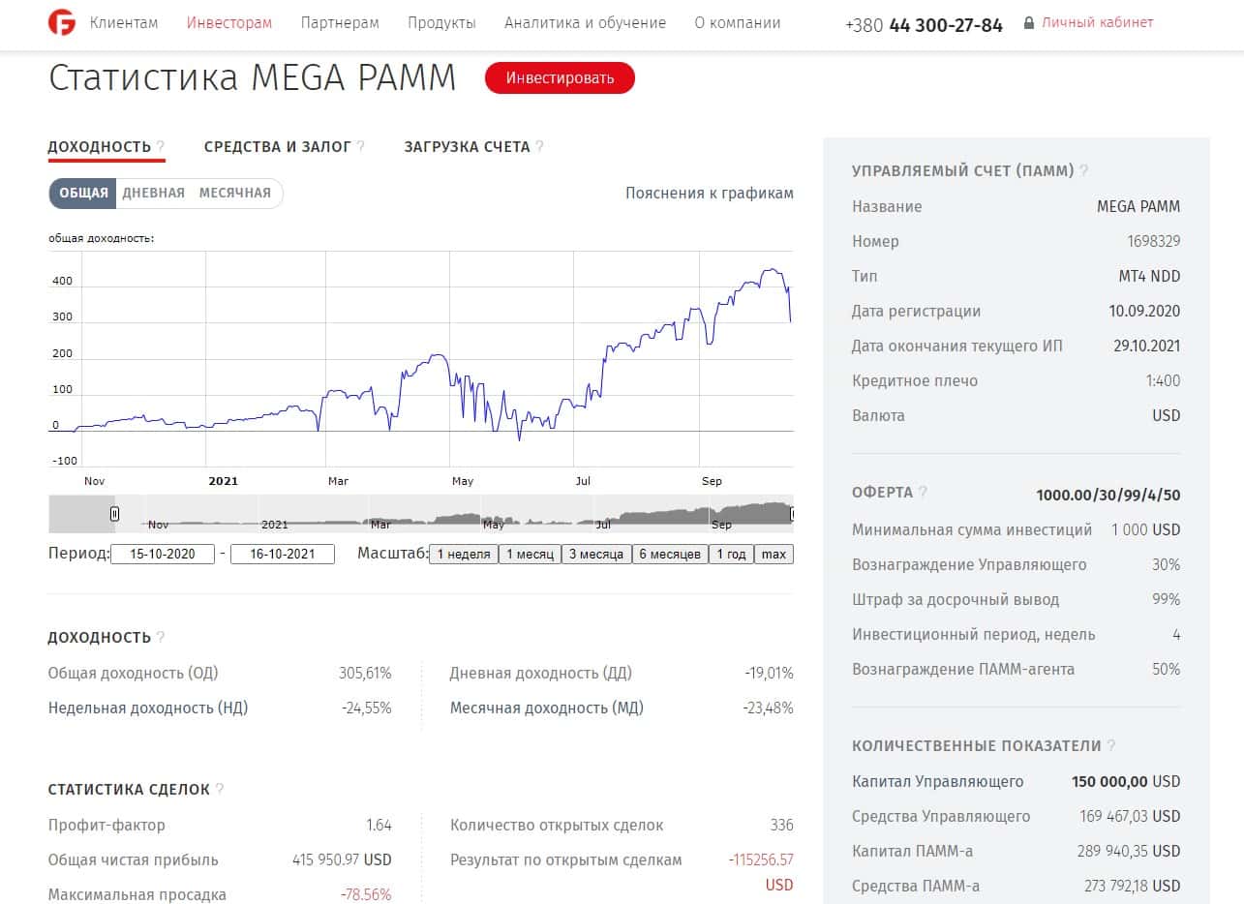The height and width of the screenshot is (904, 1244).
Task: Click Штраф за досрочный вывод value 99%
Action: (1167, 600)
